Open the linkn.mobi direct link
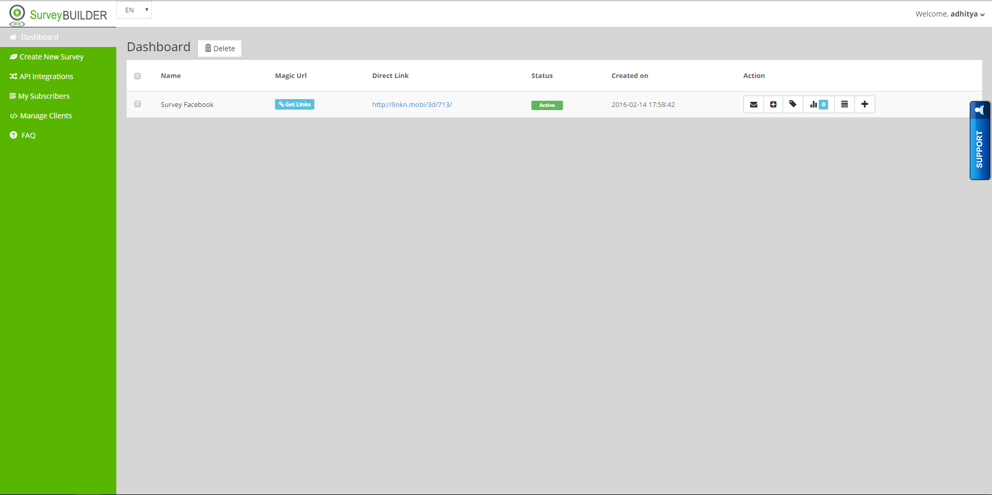The image size is (992, 495). (x=412, y=104)
